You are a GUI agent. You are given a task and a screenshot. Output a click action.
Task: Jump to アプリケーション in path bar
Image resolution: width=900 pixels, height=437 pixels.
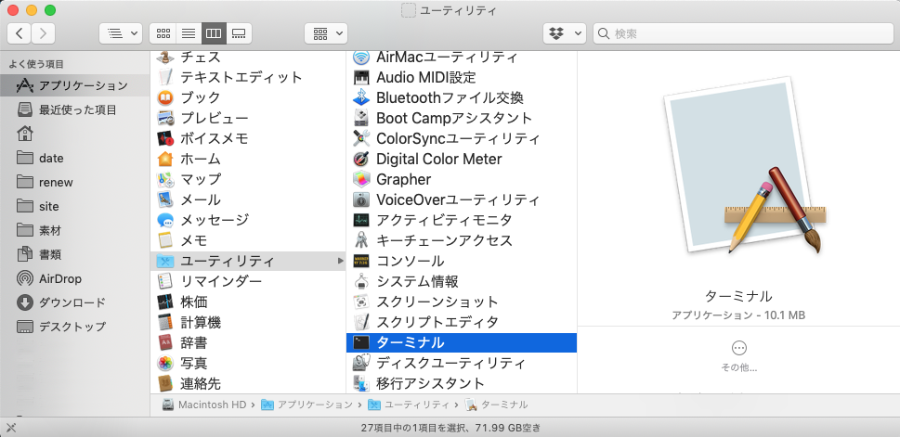point(307,405)
